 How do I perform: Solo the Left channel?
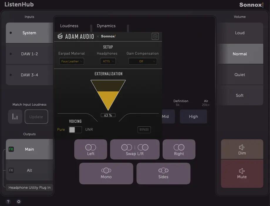[91, 149]
